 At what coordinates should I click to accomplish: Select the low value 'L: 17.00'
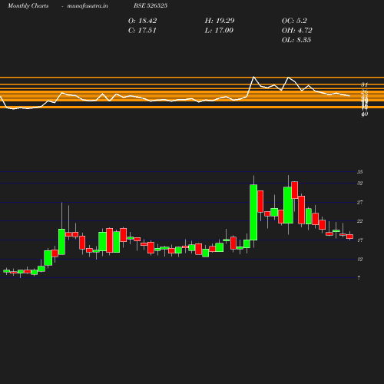tap(219, 30)
